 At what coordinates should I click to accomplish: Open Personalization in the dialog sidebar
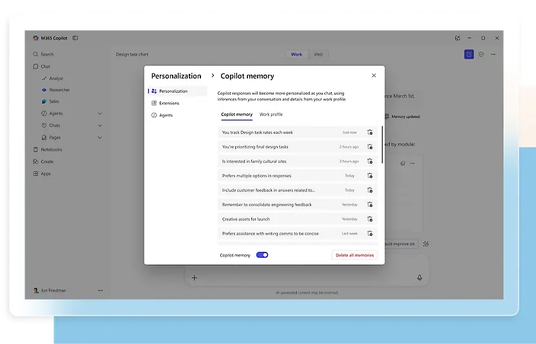click(x=177, y=91)
